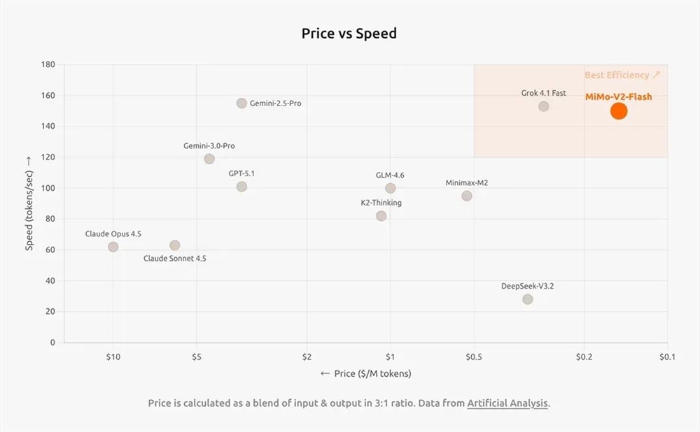Click the MiMo-V2-Flash orange data point
Viewport: 700px width, 432px height.
pos(618,110)
